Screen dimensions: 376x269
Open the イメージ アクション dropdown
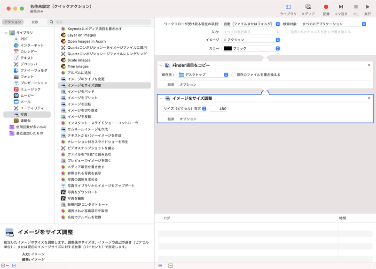pos(251,40)
